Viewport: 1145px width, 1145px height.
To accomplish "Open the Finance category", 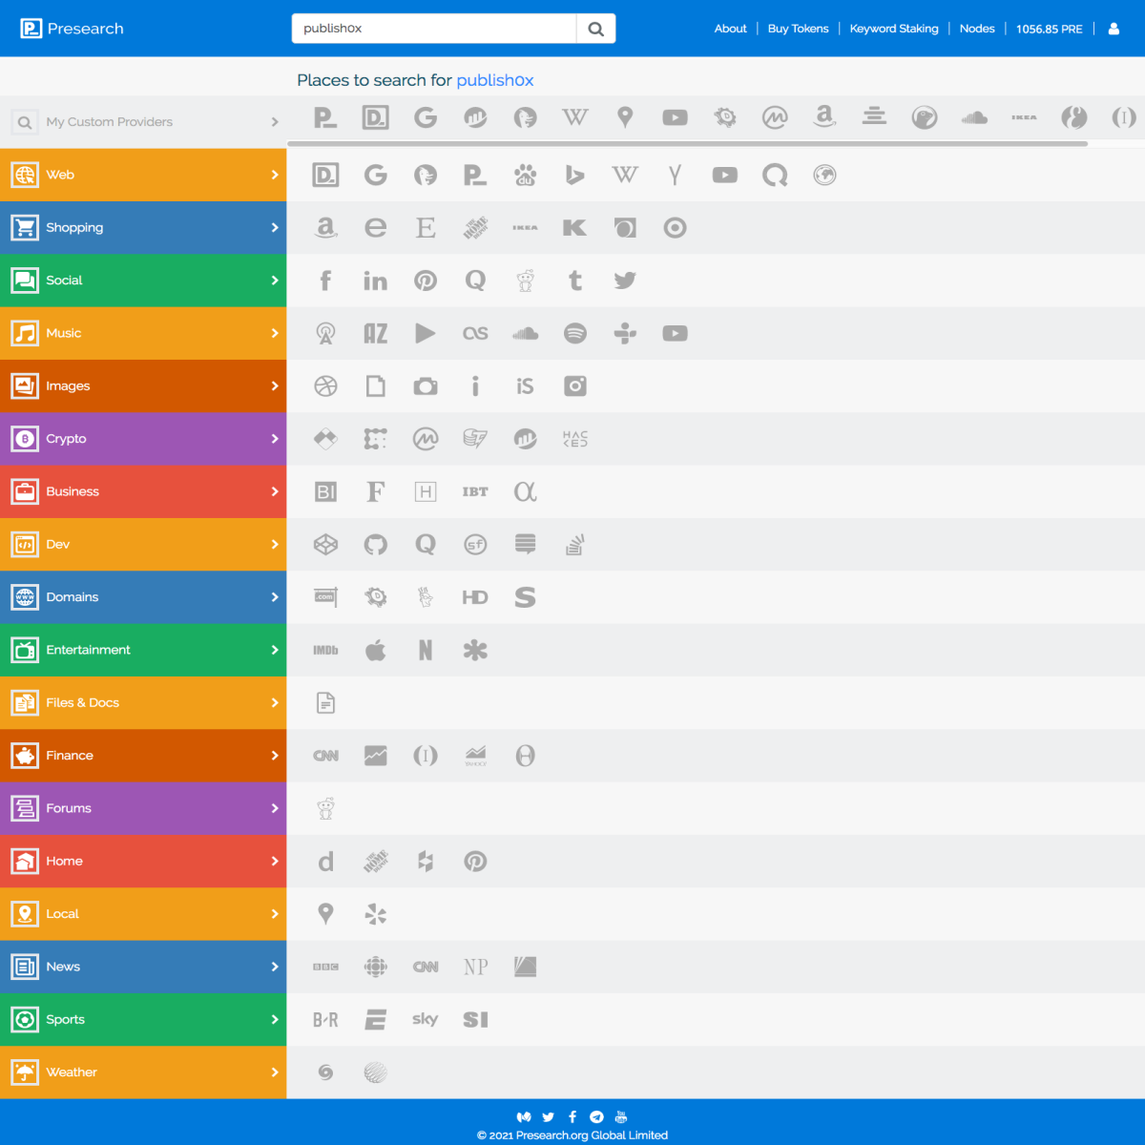I will point(143,756).
